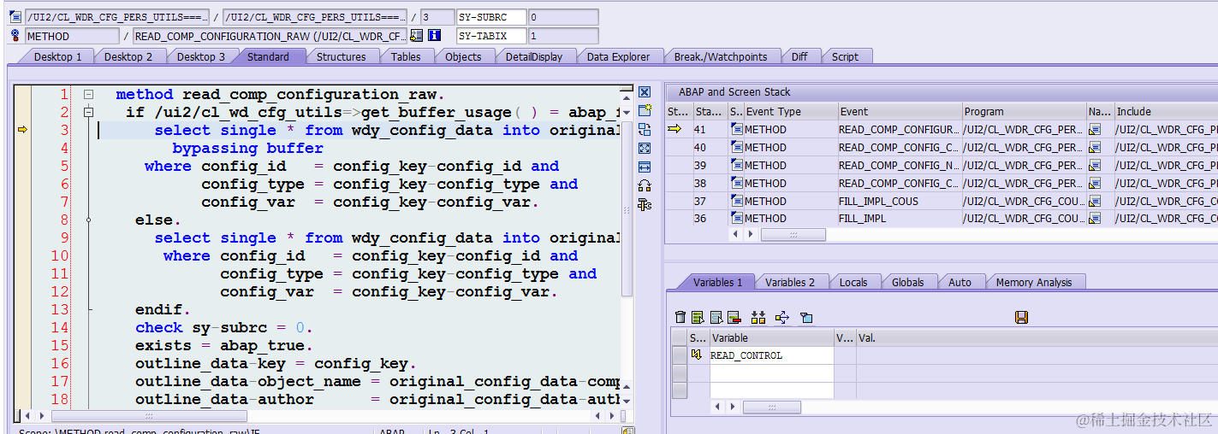Collapse the if block at line 2
This screenshot has width=1218, height=434.
[x=88, y=112]
